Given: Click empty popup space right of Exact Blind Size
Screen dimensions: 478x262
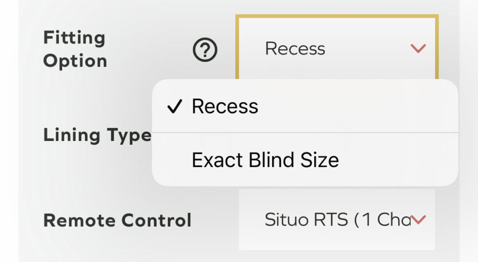Looking at the screenshot, I should point(397,160).
